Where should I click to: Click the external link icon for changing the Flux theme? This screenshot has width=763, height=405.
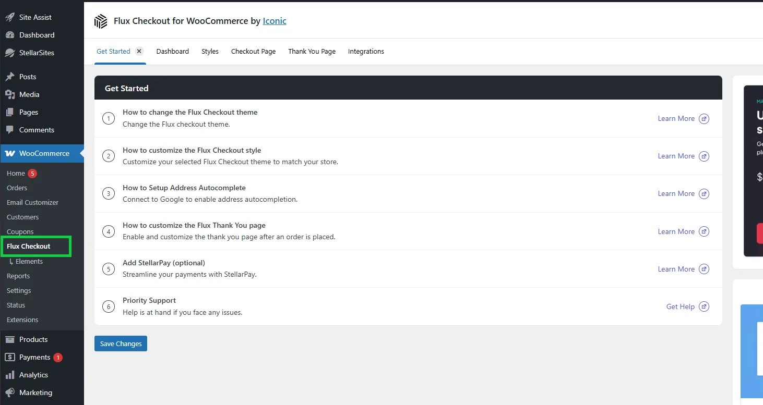(704, 118)
